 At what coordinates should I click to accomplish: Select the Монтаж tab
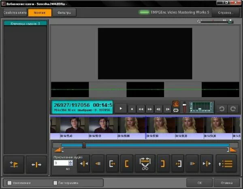[40, 13]
